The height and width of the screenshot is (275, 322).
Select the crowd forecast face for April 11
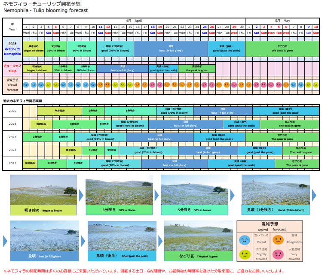tap(101, 85)
